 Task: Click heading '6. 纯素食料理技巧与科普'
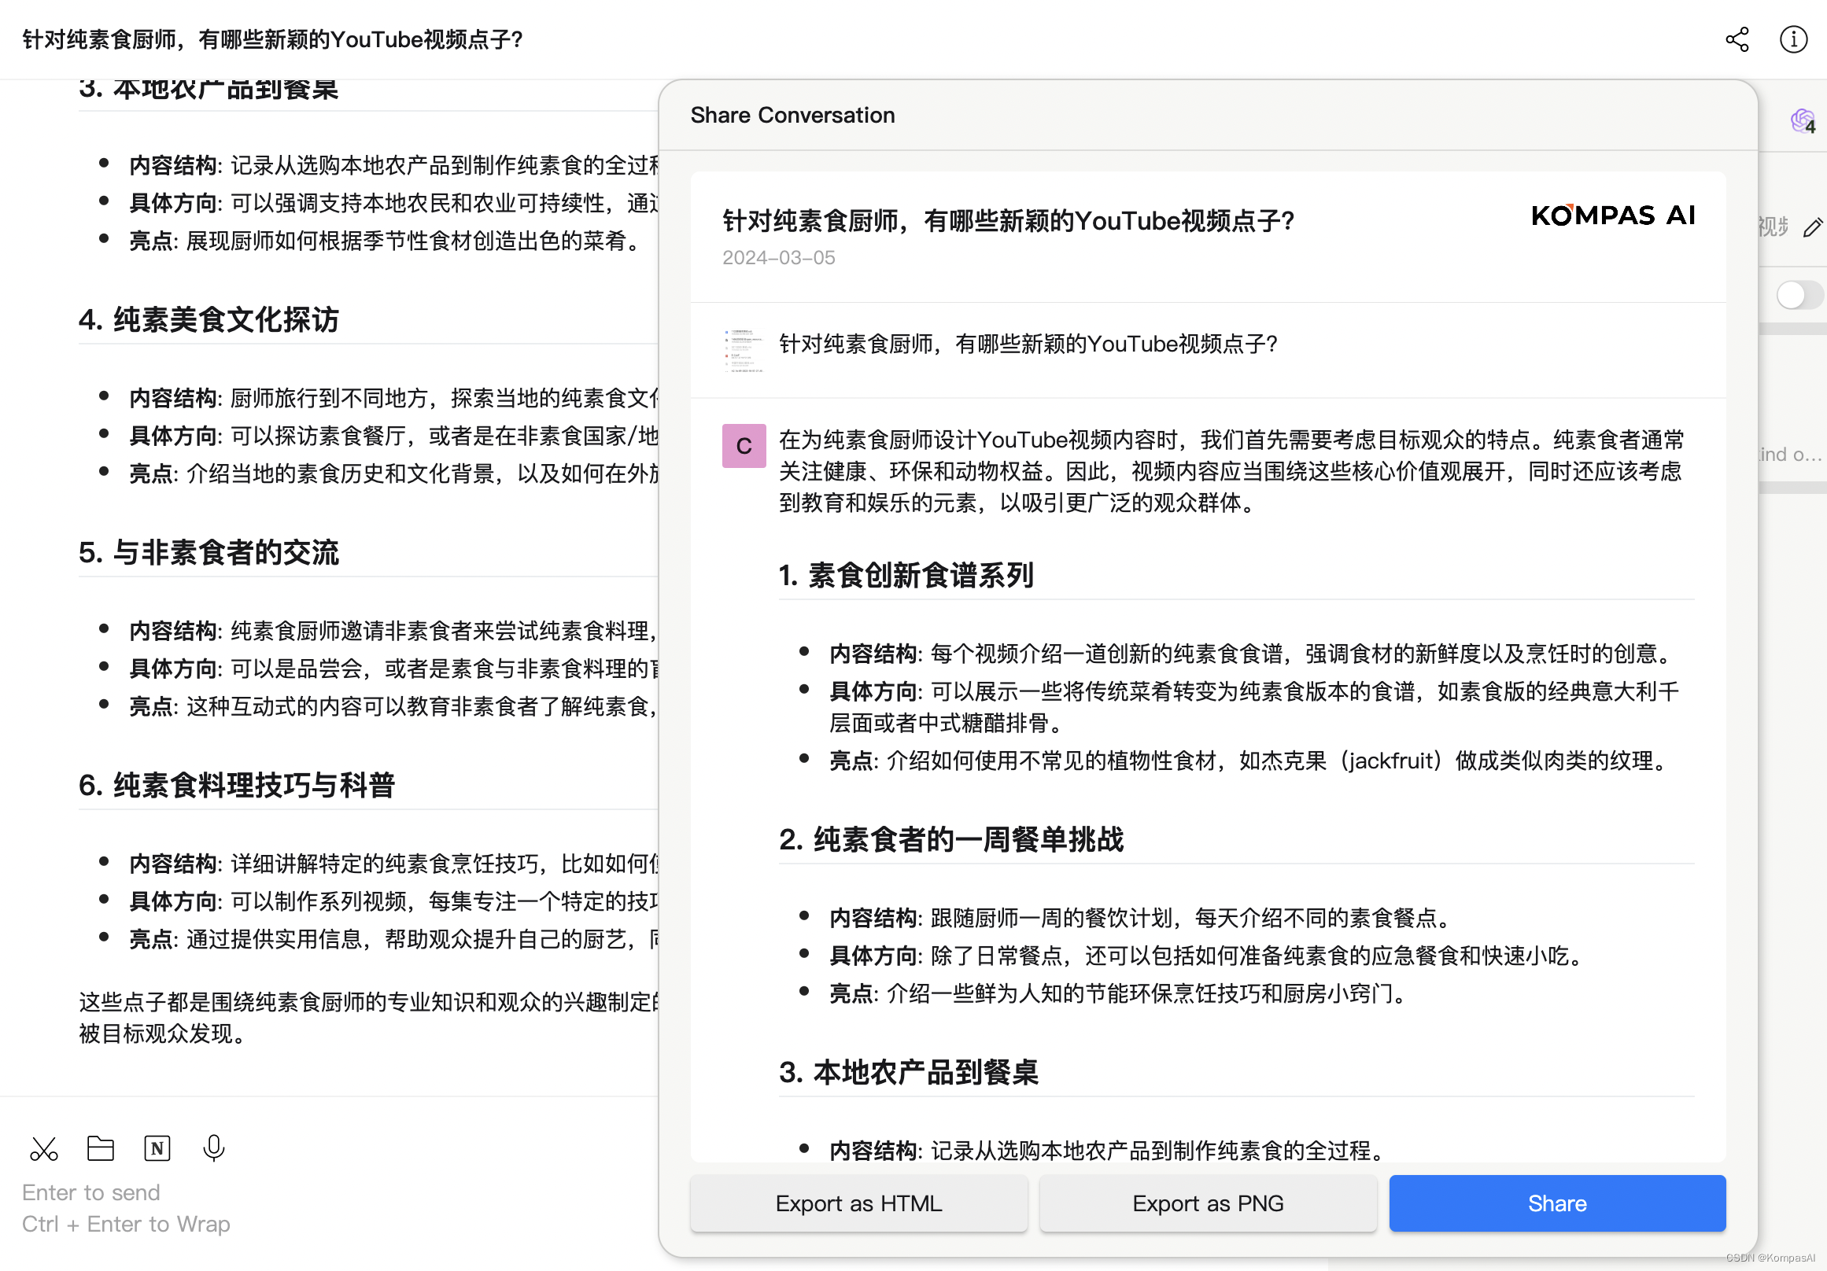tap(236, 786)
